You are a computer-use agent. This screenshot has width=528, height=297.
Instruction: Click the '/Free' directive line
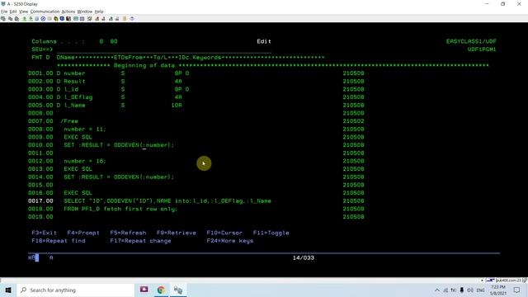[x=69, y=121]
